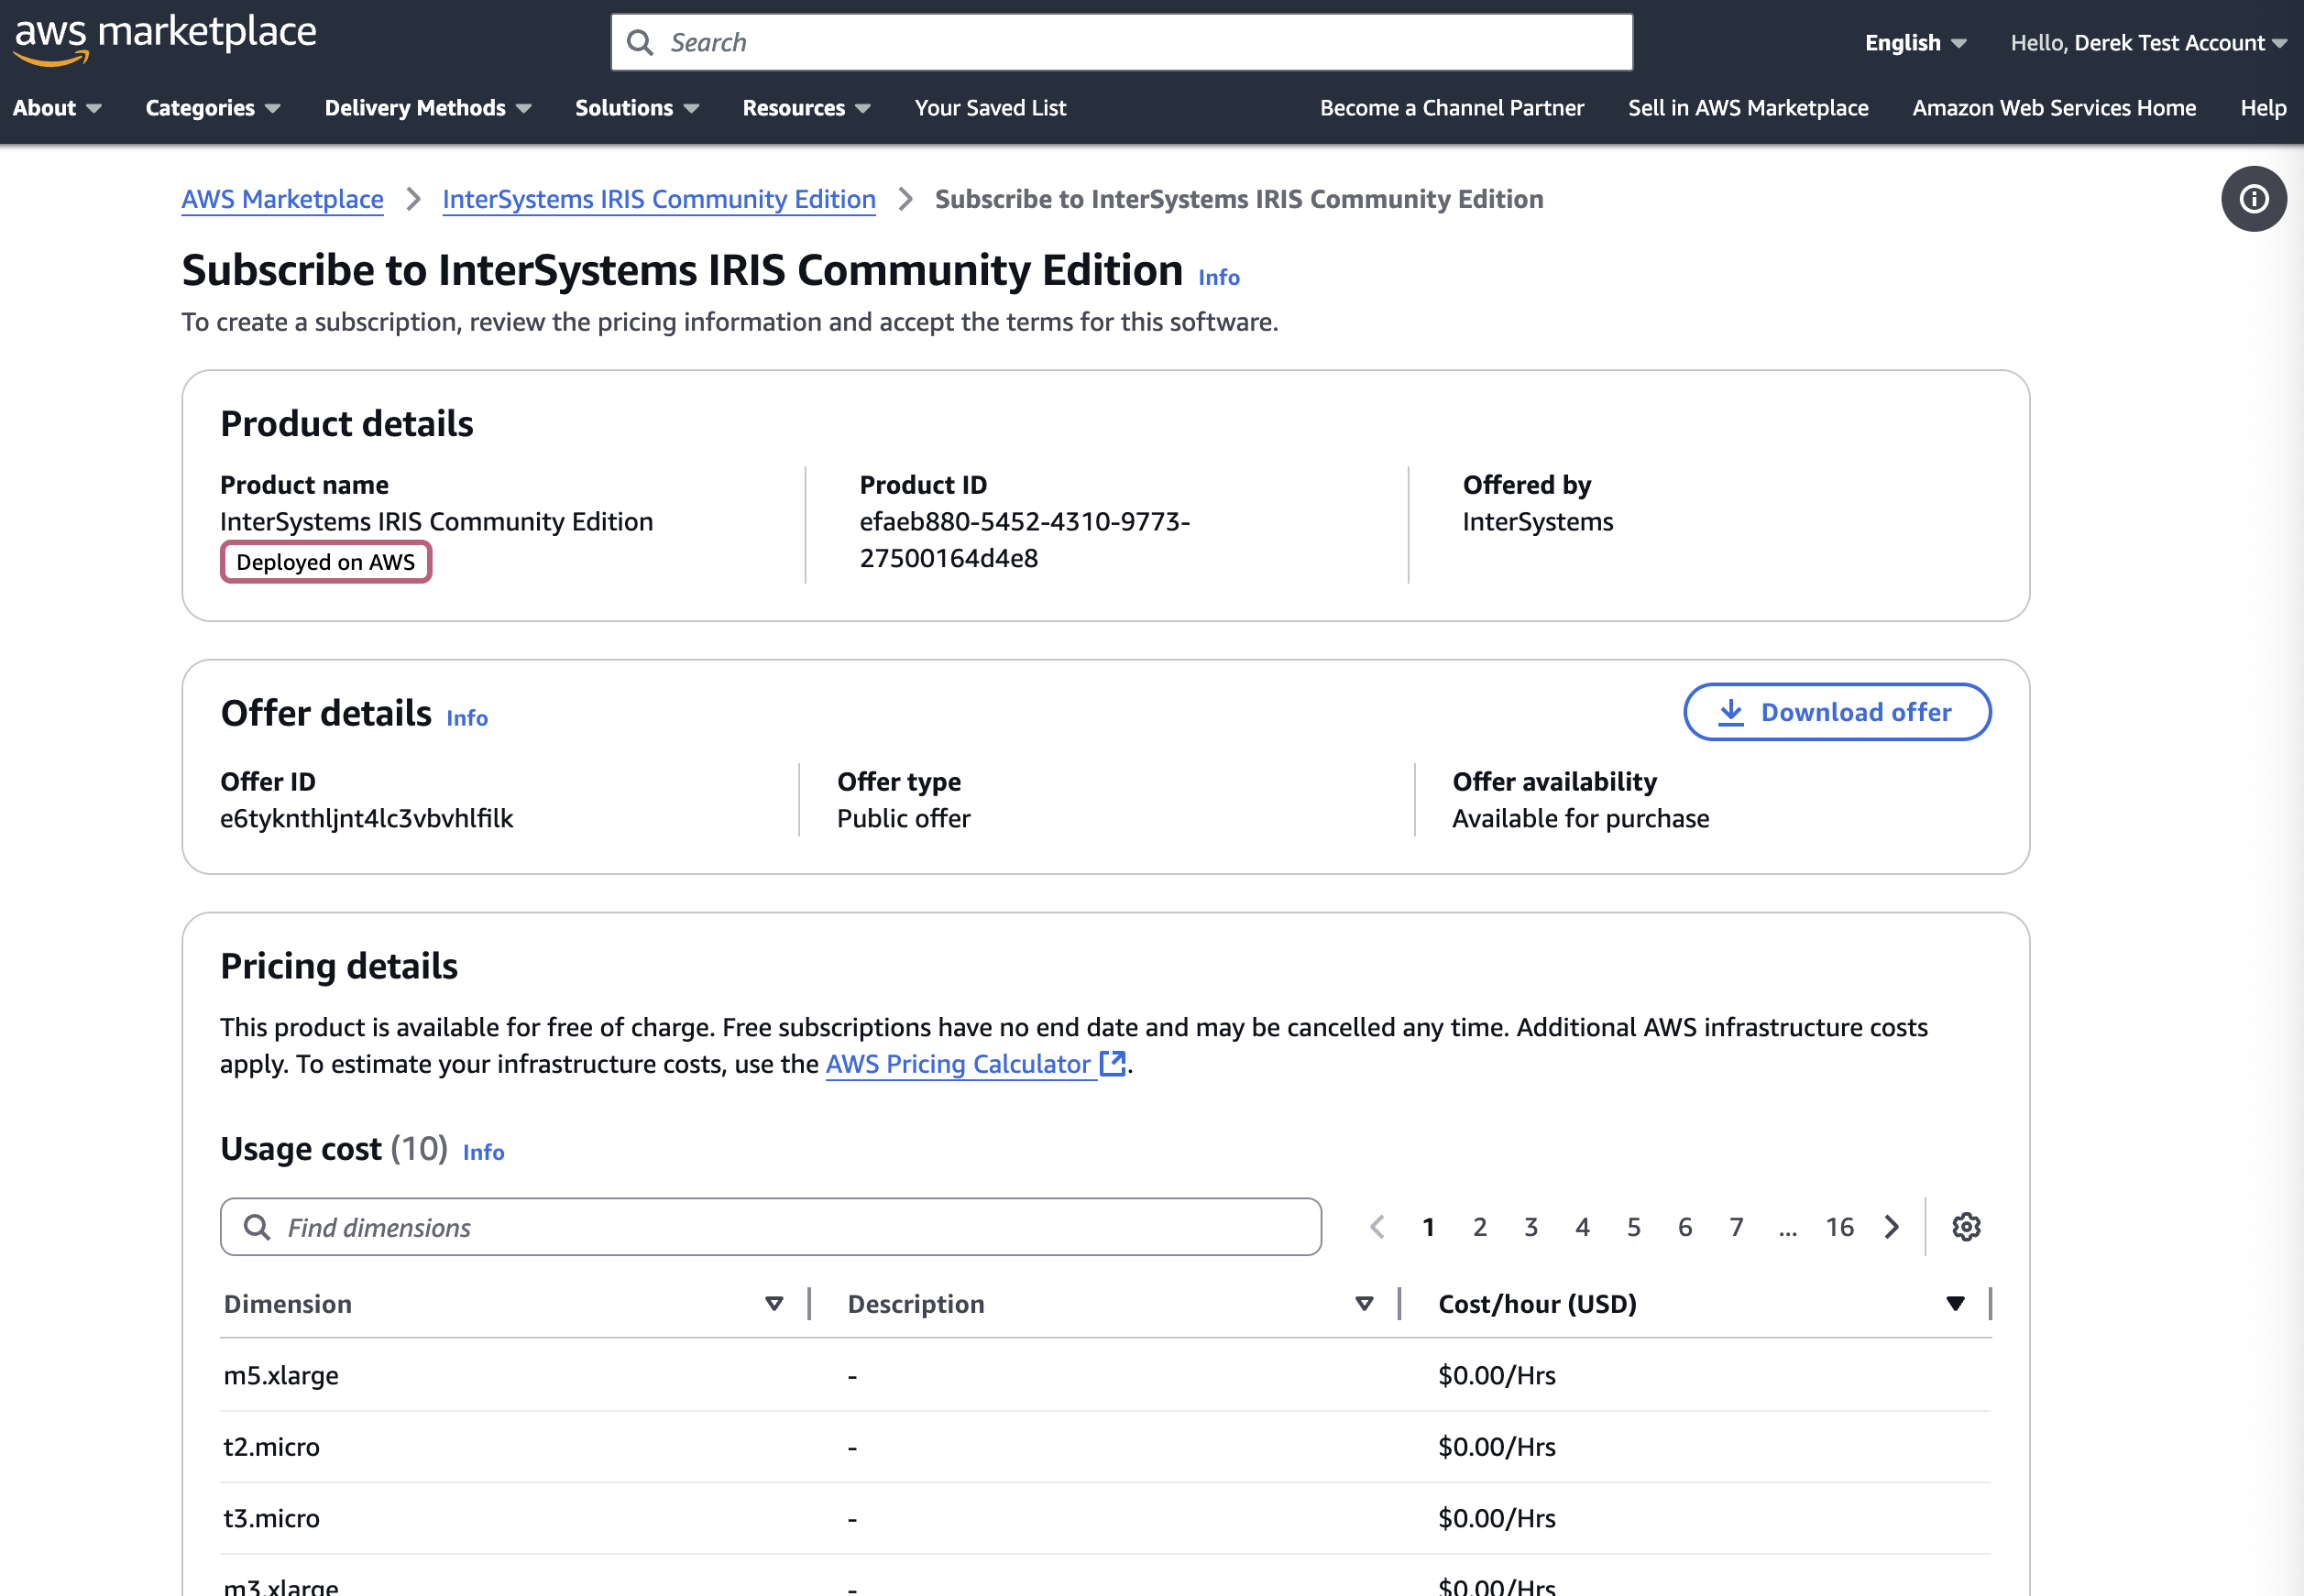This screenshot has height=1596, width=2304.
Task: Go to next page of usage costs
Action: pos(1891,1227)
